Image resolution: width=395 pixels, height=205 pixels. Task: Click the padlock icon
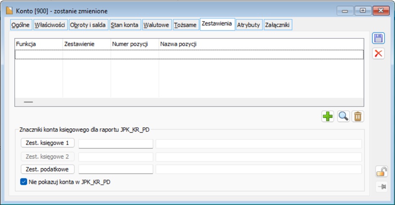[381, 171]
